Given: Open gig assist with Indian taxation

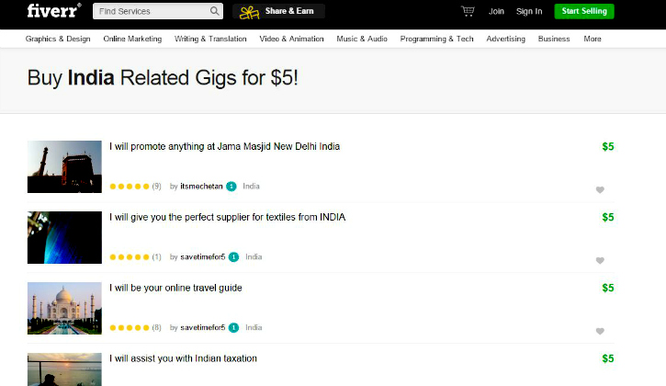Looking at the screenshot, I should [x=183, y=358].
